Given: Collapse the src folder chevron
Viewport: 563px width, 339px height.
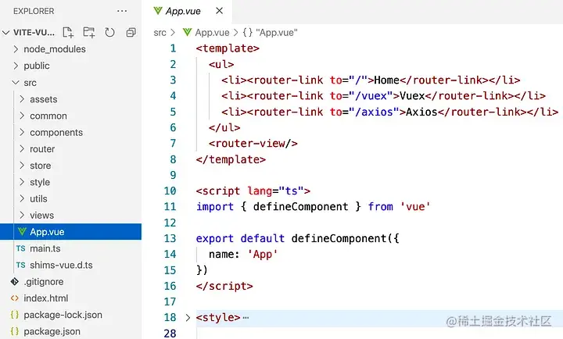Looking at the screenshot, I should tap(16, 83).
